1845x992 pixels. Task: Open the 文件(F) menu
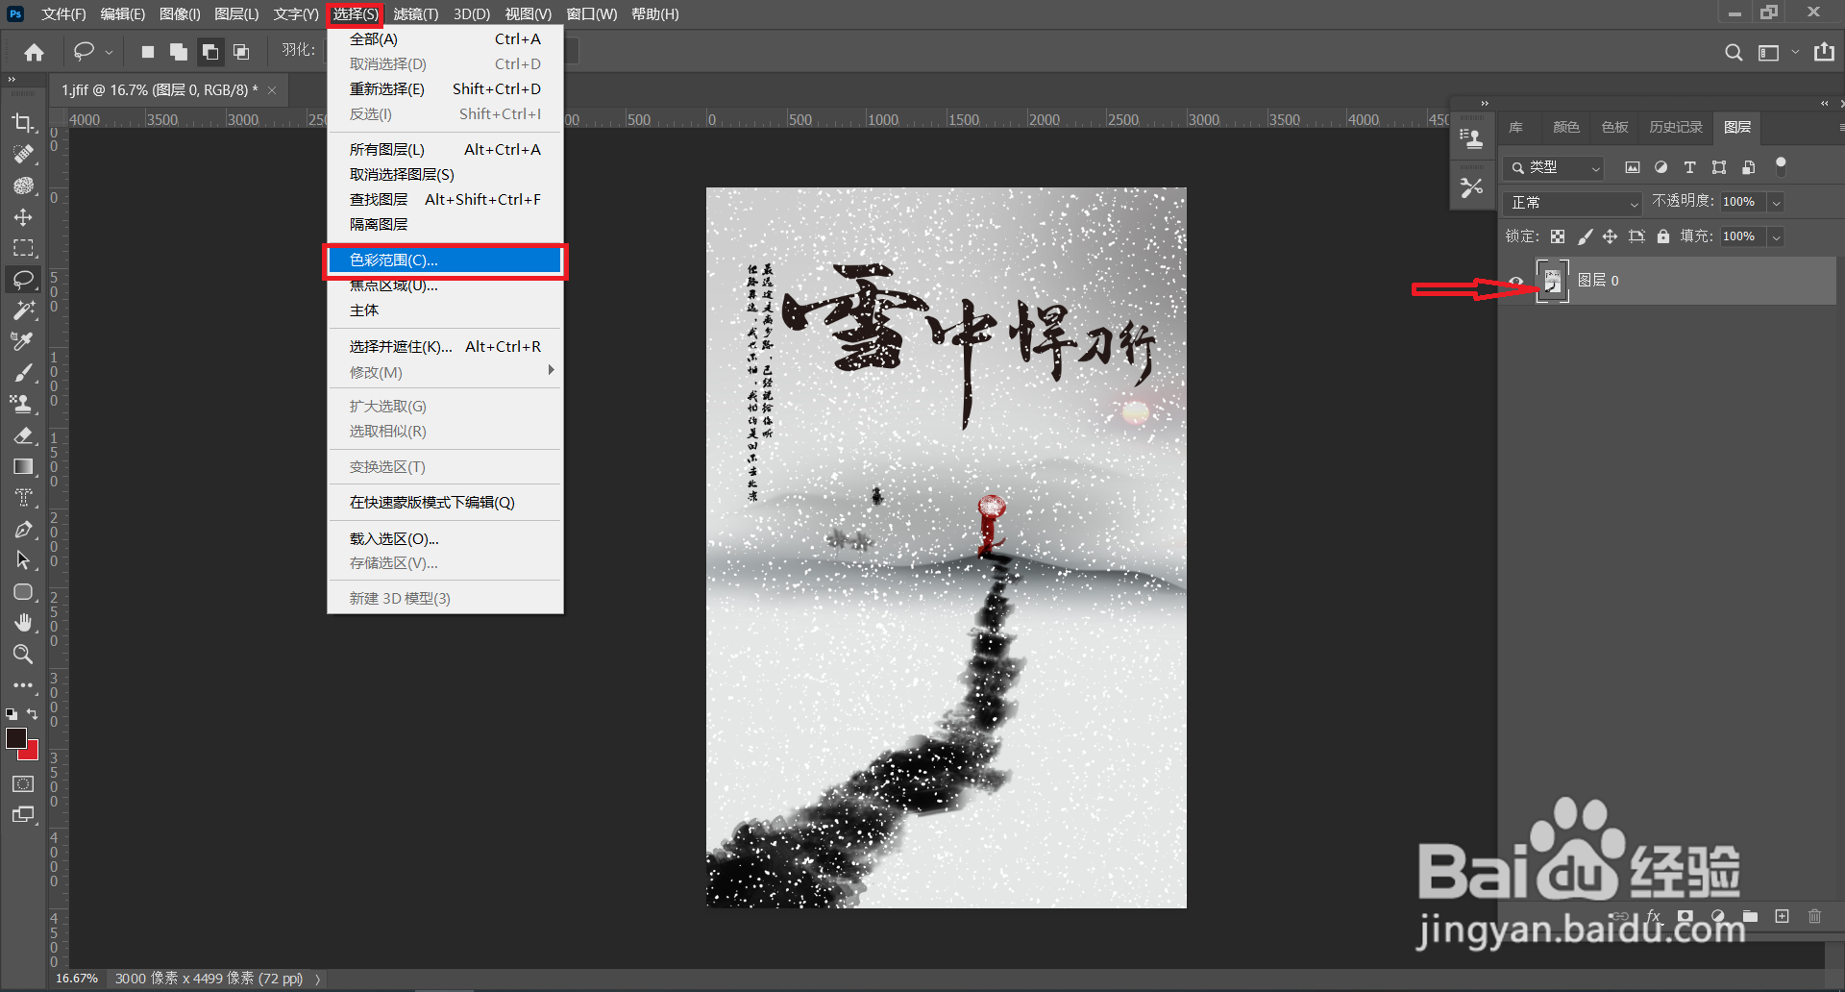point(63,14)
